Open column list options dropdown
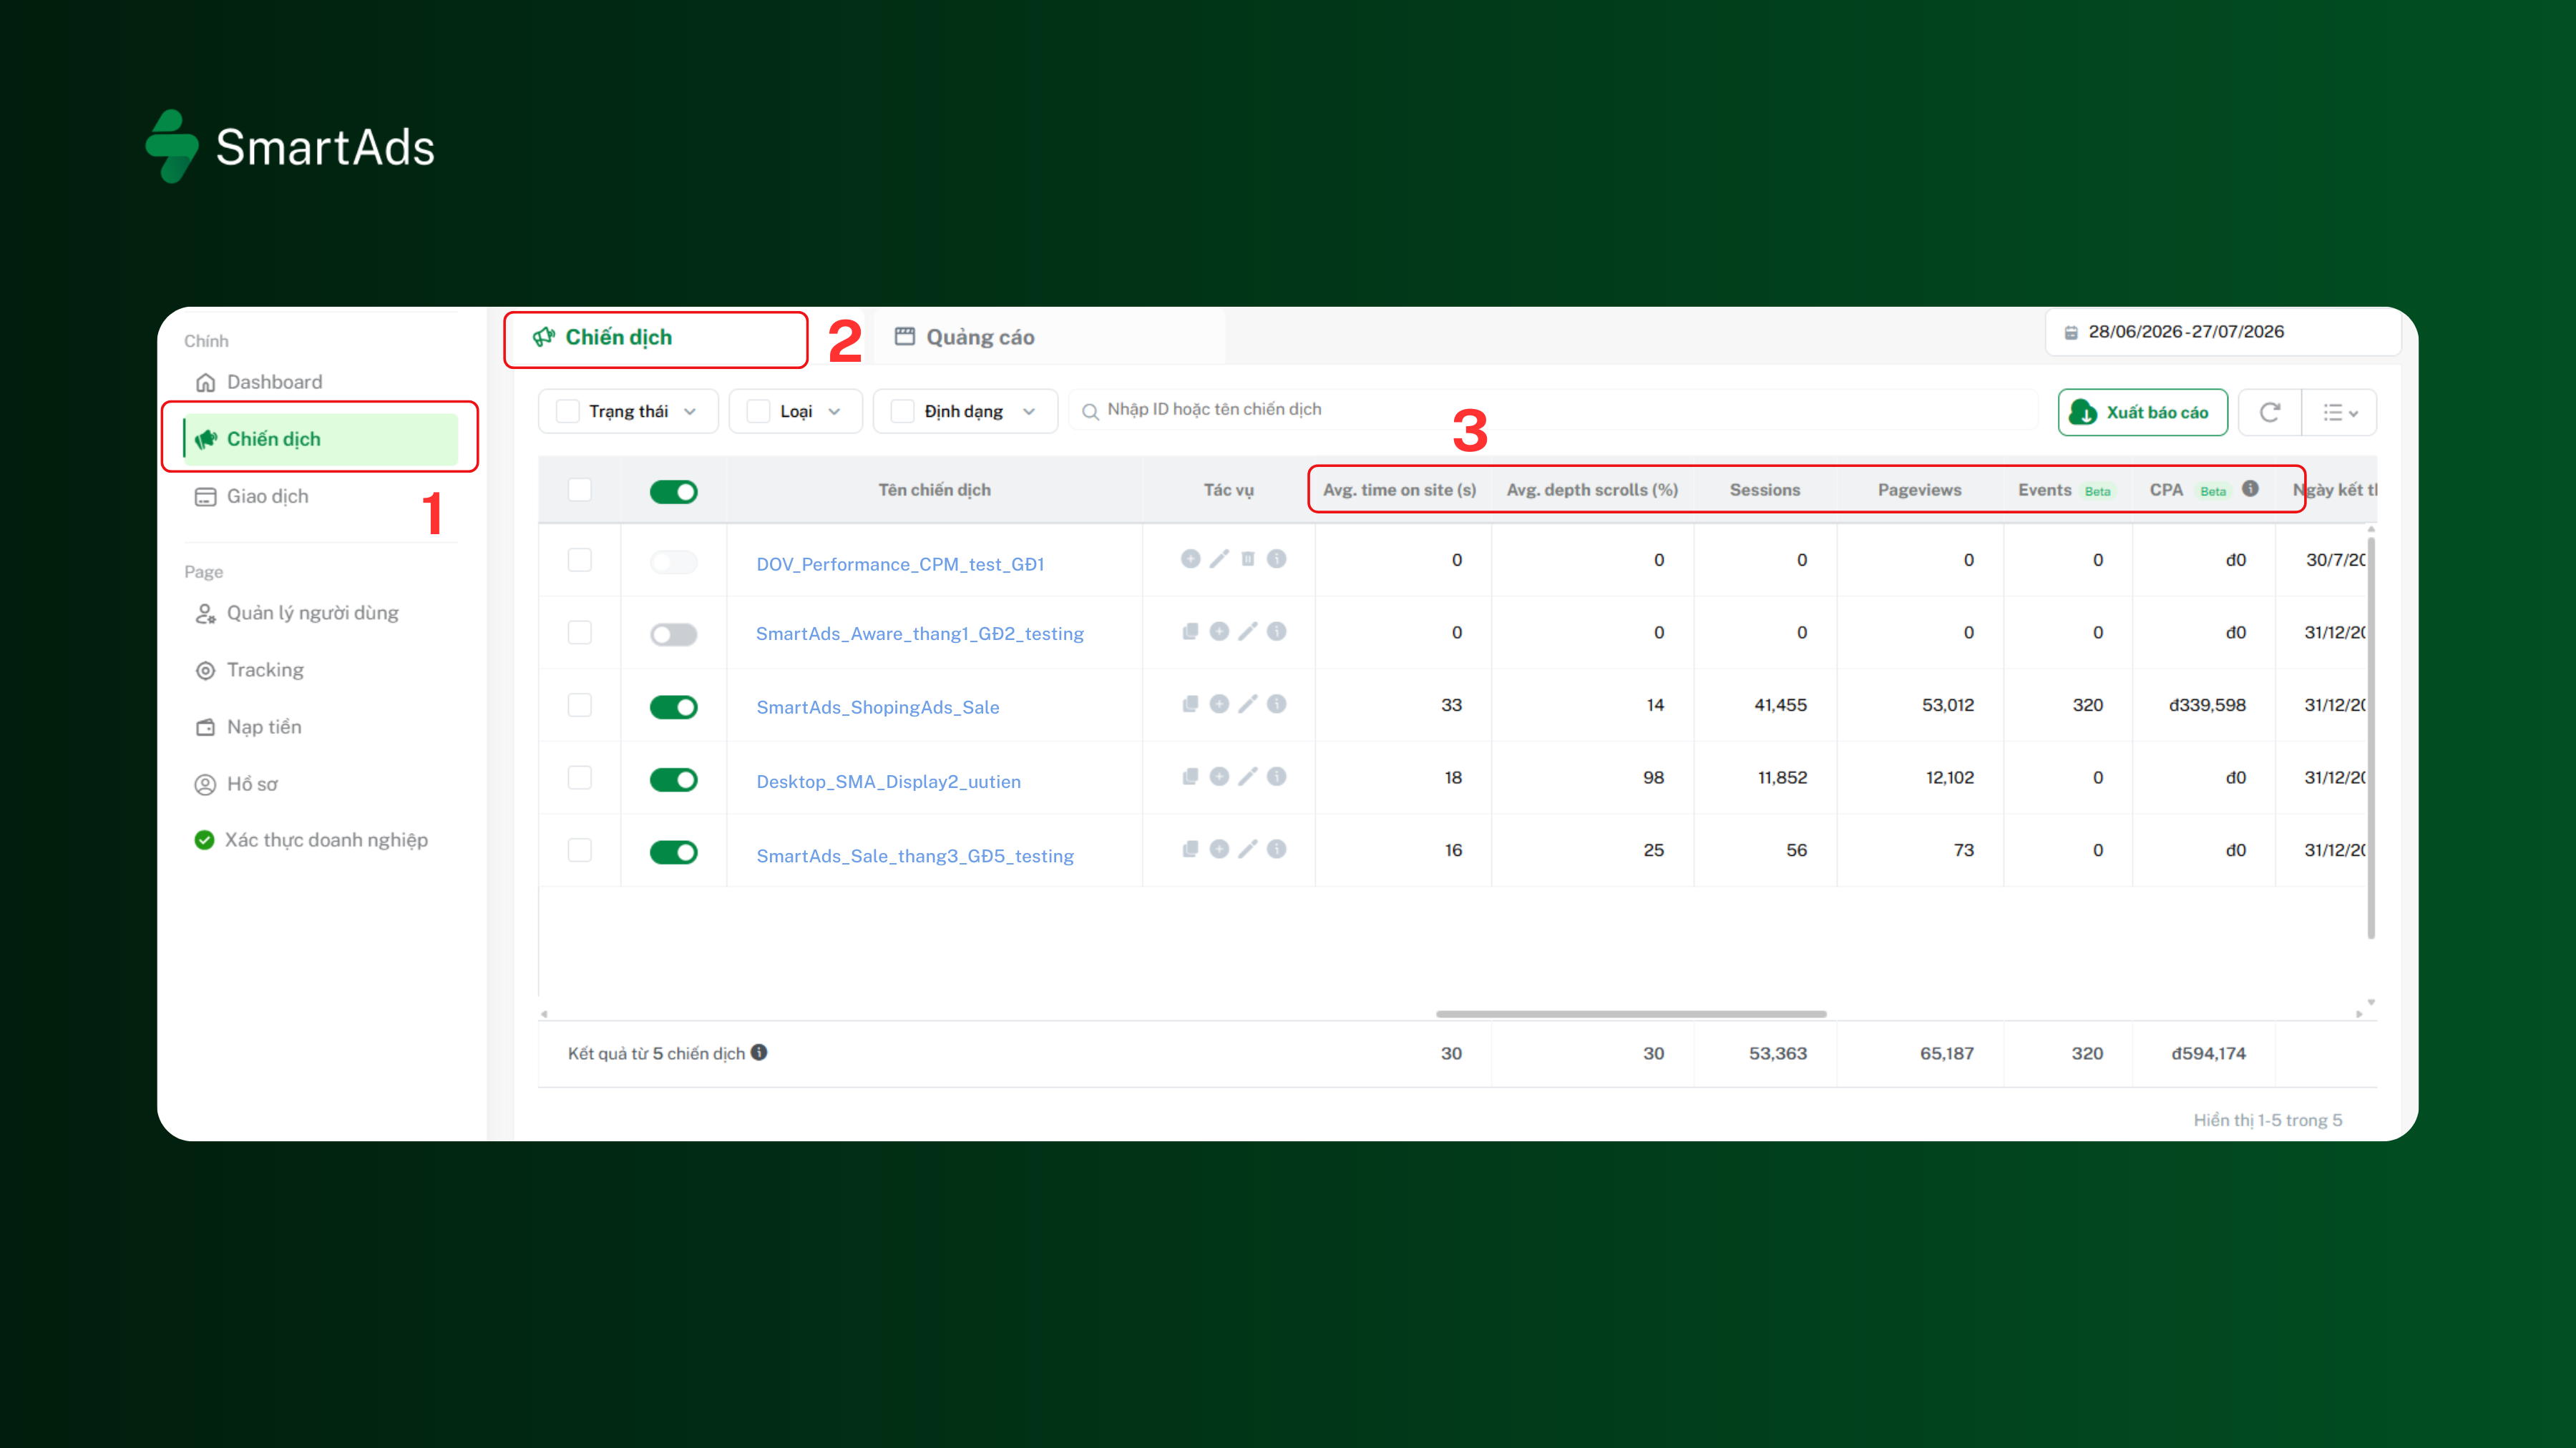This screenshot has height=1448, width=2576. coord(2340,413)
